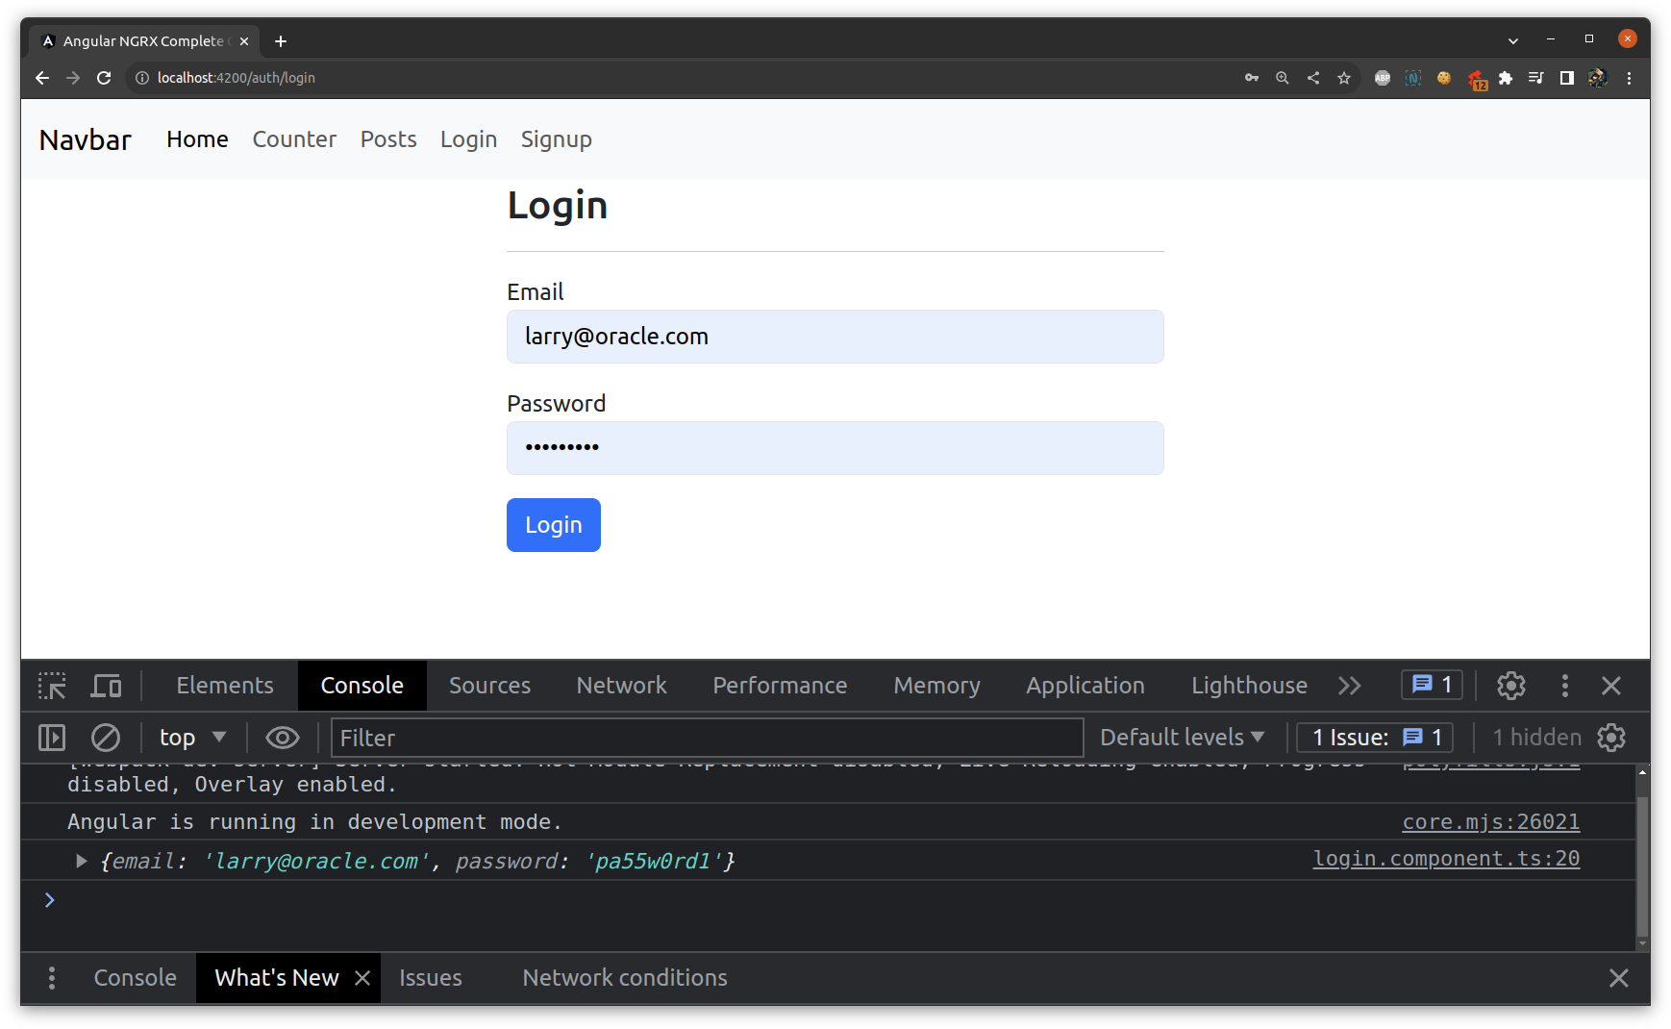Open DevTools settings gear
The image size is (1671, 1029).
click(x=1510, y=685)
